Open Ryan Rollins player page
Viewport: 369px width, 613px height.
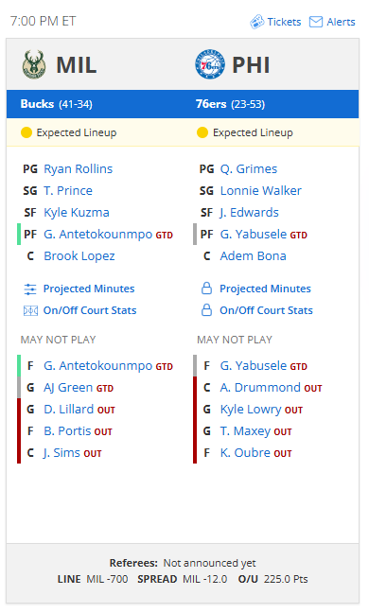coord(79,169)
